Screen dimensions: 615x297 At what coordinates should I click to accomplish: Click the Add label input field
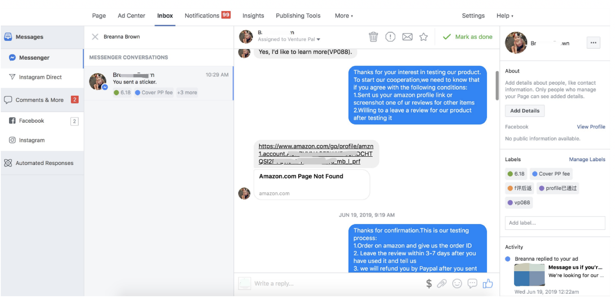point(555,223)
